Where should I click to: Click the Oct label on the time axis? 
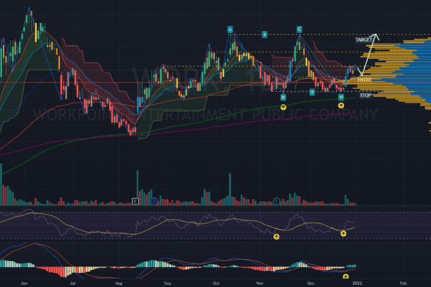216,283
